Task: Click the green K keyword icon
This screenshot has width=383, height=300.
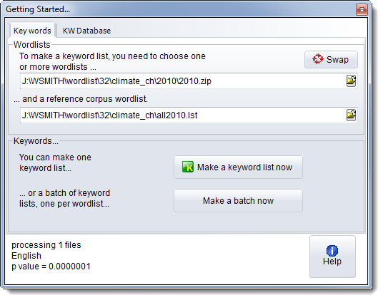Action: click(x=188, y=167)
